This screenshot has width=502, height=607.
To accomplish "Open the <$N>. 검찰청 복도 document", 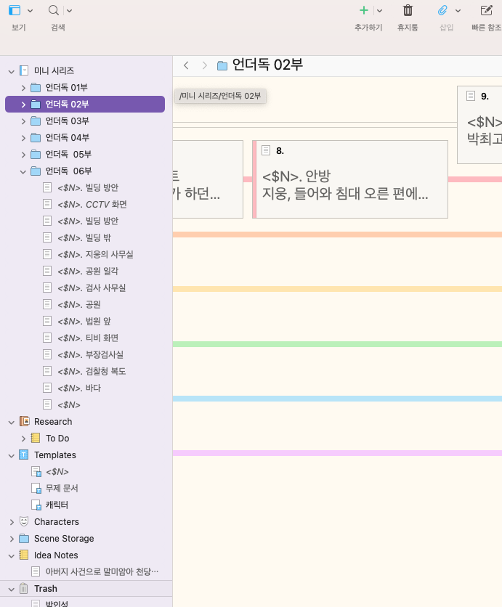I will pyautogui.click(x=92, y=371).
